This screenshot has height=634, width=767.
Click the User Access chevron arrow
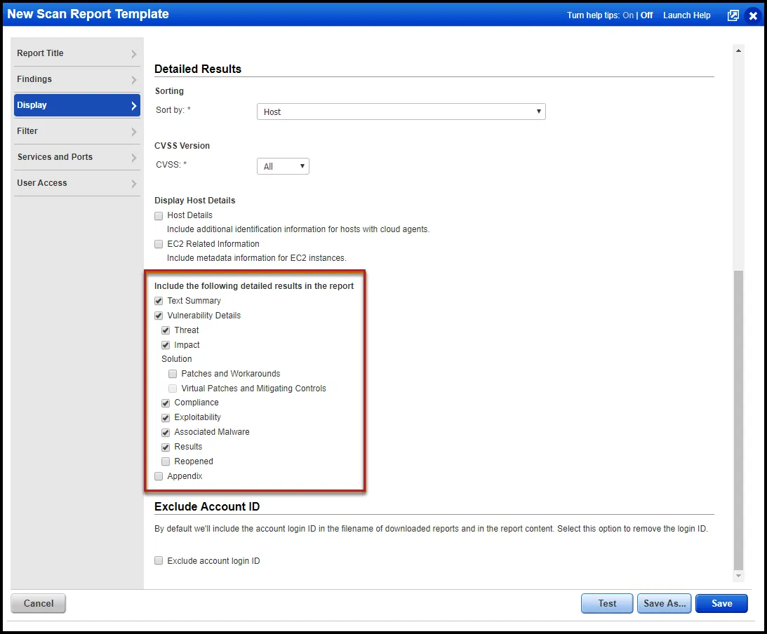tap(134, 183)
